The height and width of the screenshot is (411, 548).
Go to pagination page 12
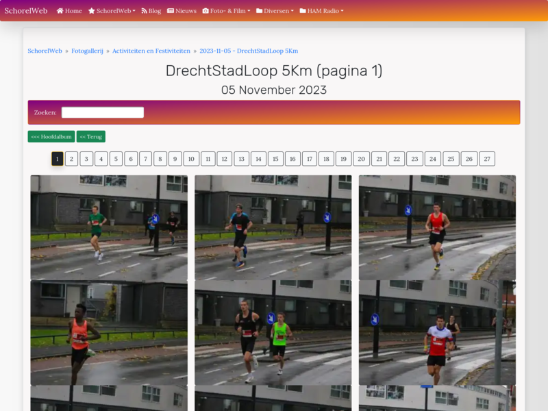(225, 159)
